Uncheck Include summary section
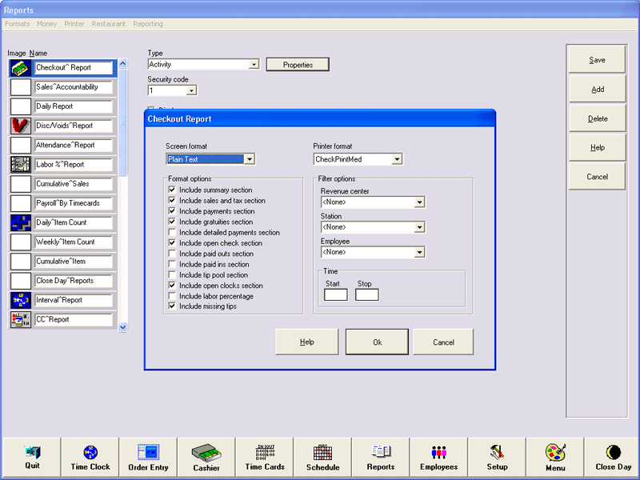This screenshot has width=640, height=480. [x=172, y=190]
